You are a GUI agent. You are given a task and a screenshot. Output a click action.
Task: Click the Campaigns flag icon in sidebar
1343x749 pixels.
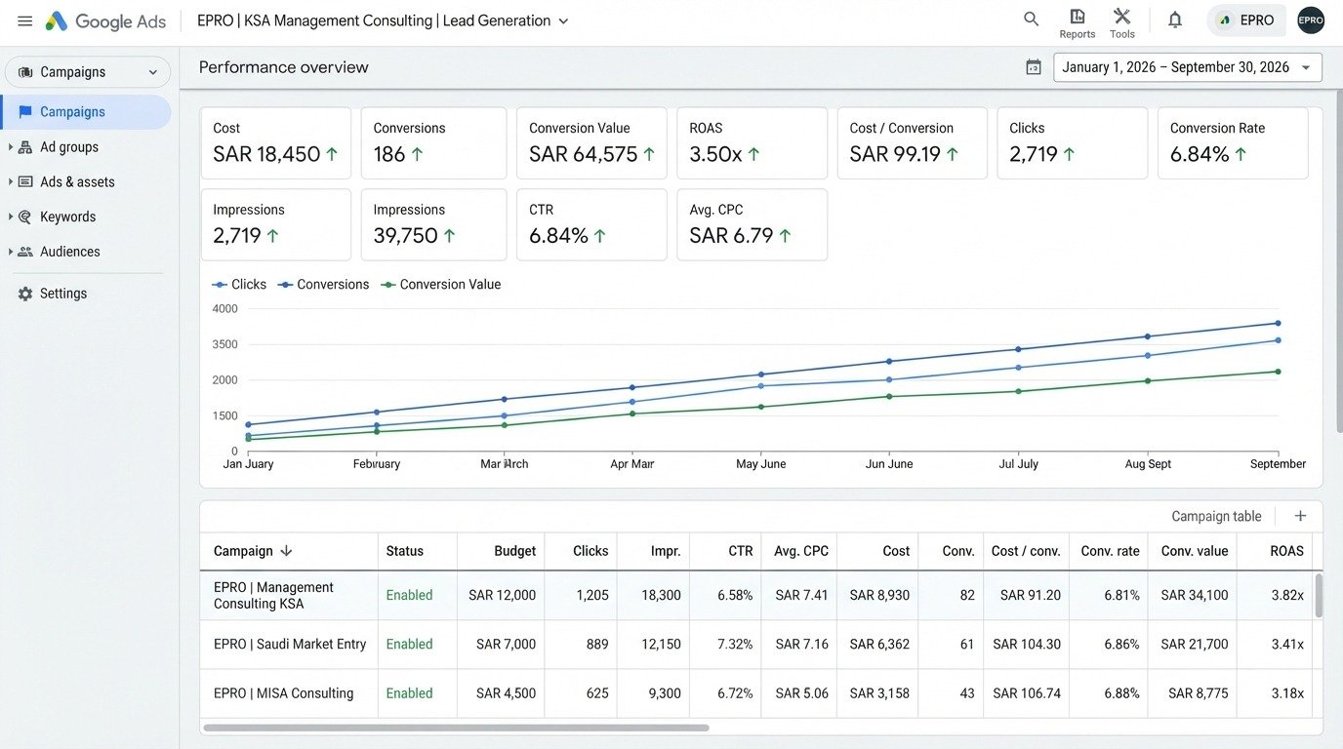[25, 112]
